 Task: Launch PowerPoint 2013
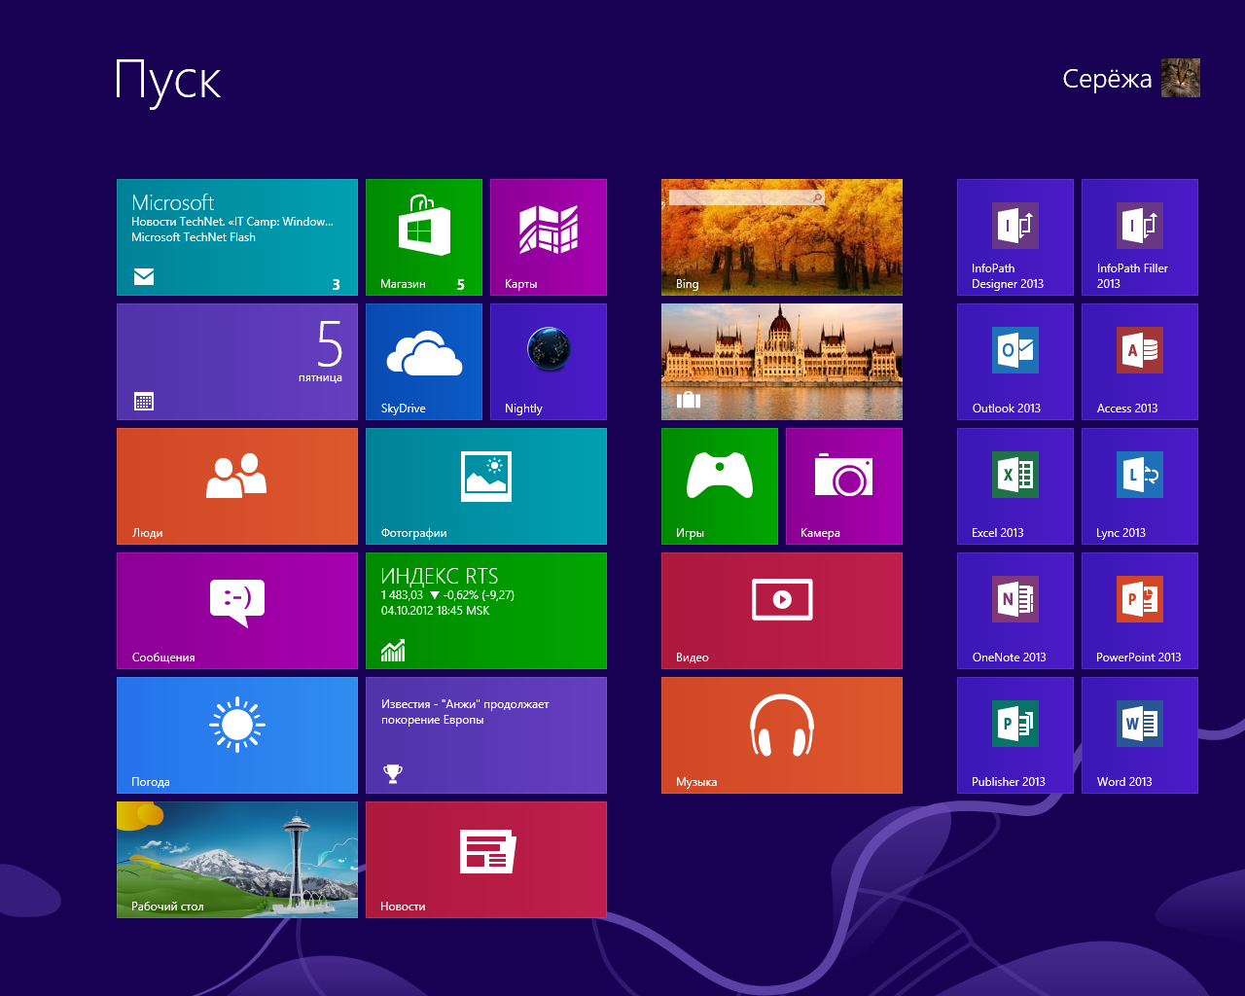click(x=1140, y=611)
